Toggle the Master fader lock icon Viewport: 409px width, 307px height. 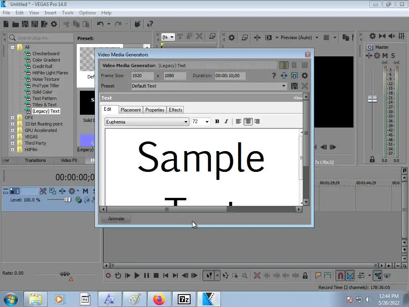tap(372, 159)
